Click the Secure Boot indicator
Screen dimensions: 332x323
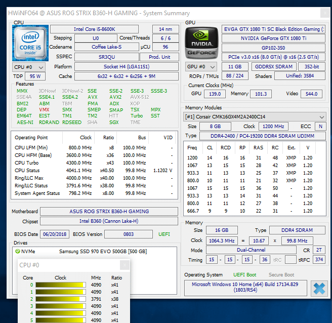click(x=282, y=275)
